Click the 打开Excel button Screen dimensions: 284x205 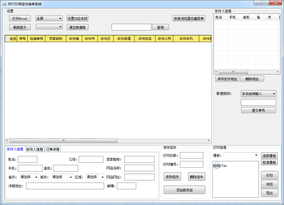20,19
